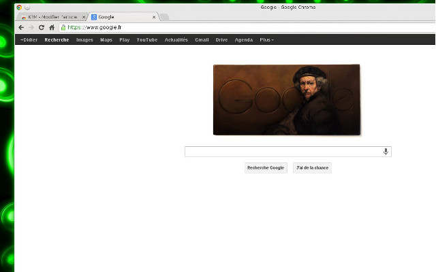Click the Chrome logo in title bar

19,7
